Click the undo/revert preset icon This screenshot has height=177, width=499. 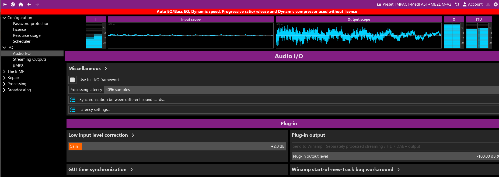(x=457, y=4)
